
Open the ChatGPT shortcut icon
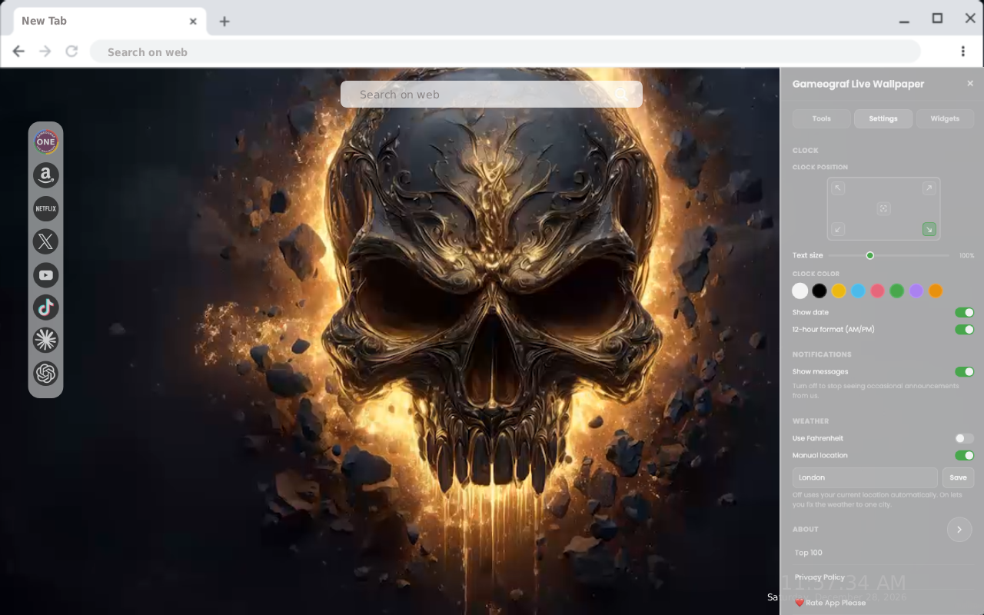click(46, 374)
